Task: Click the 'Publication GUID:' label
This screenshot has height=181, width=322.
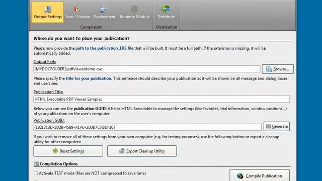Action: [49, 120]
